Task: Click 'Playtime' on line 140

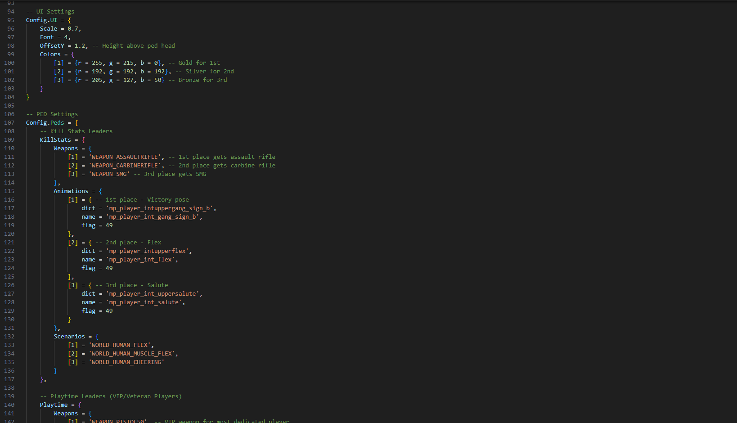Action: click(x=54, y=405)
